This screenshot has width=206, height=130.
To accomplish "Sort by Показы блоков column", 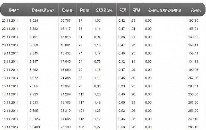I will (43, 10).
